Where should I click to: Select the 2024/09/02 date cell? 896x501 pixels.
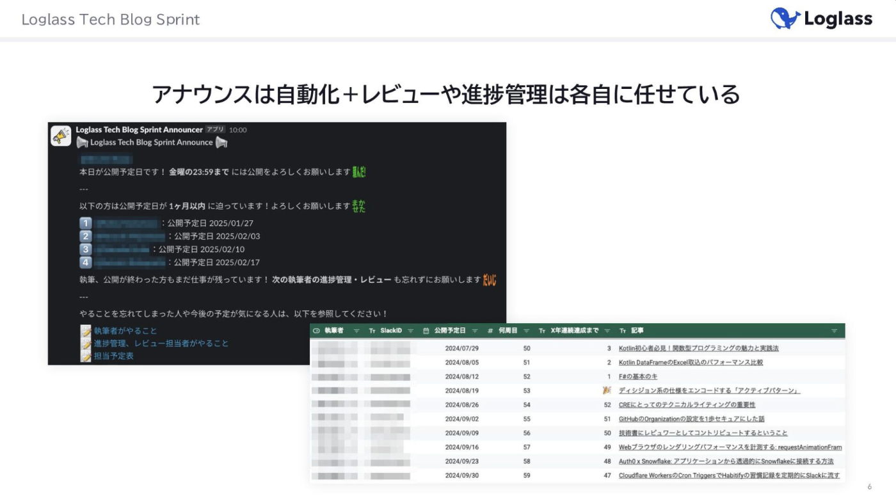point(462,419)
